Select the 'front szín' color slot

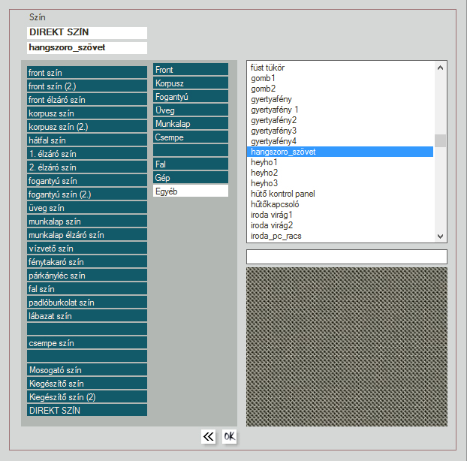coord(87,72)
